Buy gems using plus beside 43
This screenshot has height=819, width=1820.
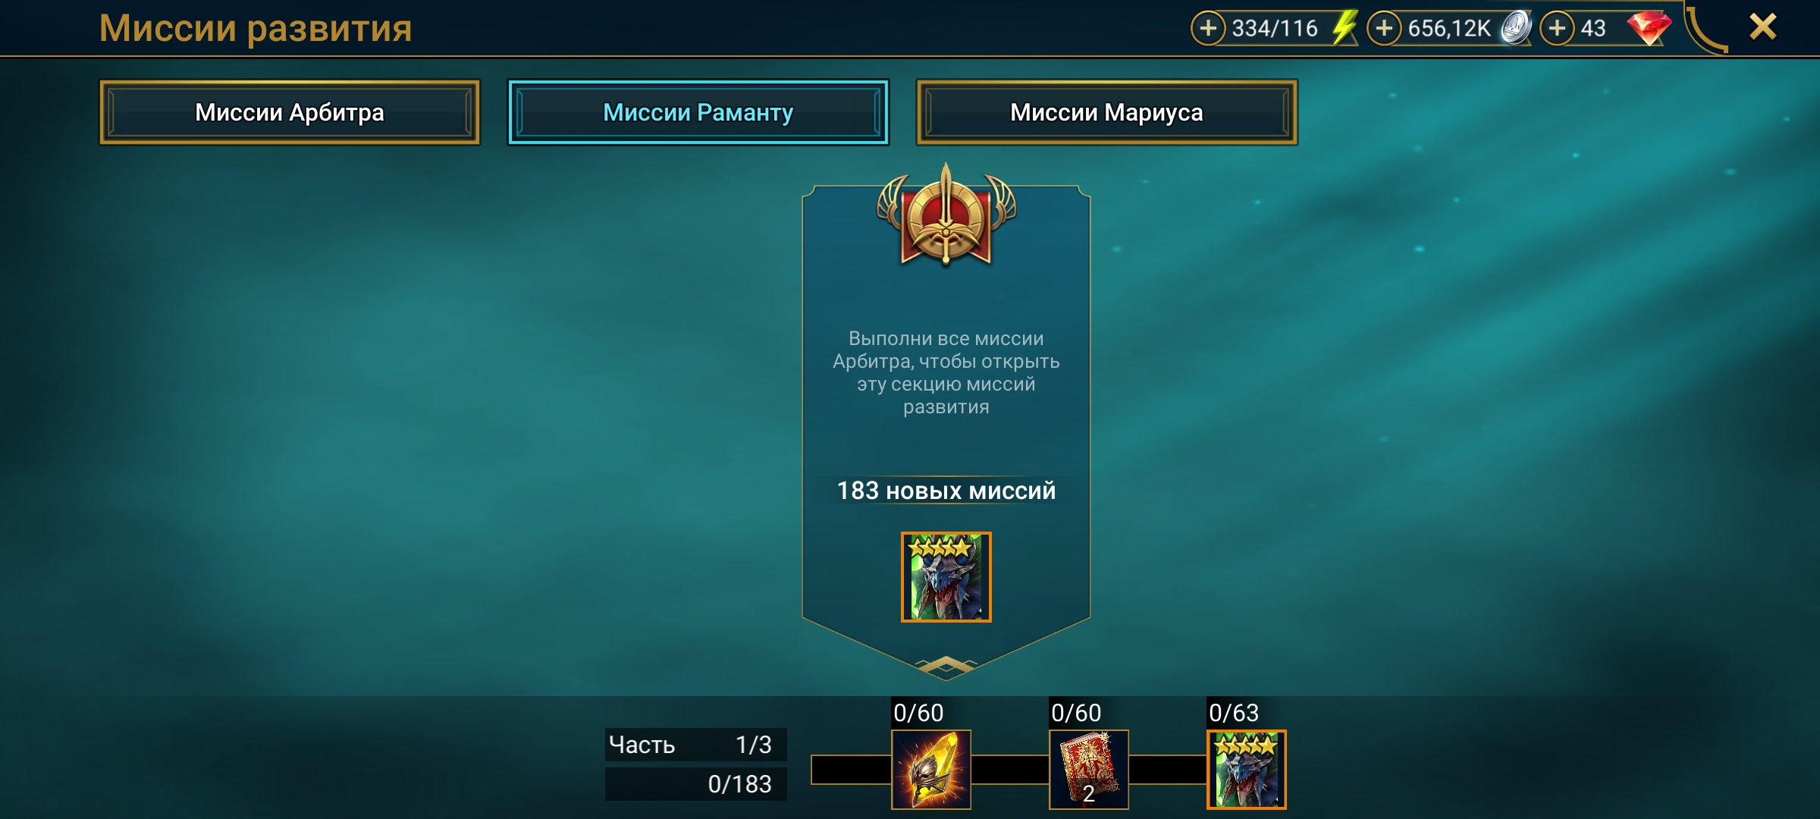click(1557, 29)
